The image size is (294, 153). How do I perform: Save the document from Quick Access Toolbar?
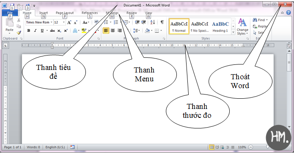tap(12, 6)
